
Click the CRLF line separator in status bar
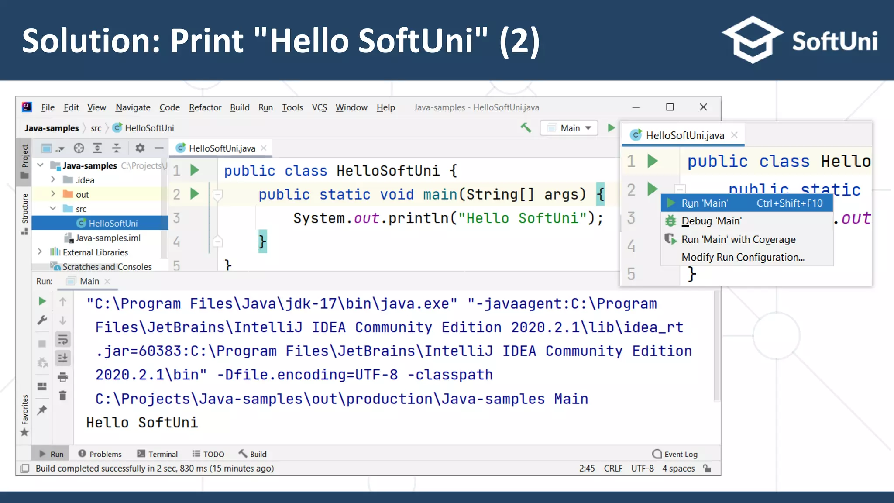[613, 468]
